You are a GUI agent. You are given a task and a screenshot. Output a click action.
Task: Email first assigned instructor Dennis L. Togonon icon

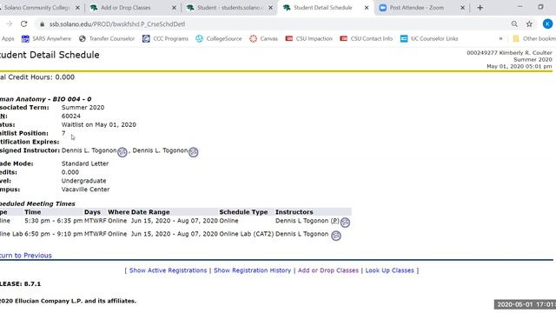click(122, 152)
